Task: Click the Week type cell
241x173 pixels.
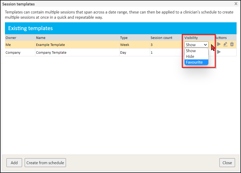Action: tap(125, 45)
